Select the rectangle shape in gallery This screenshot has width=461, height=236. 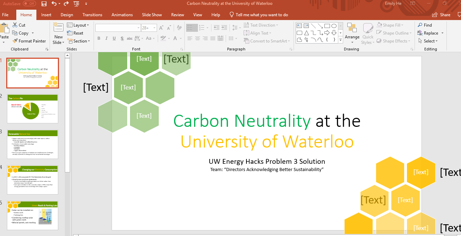coord(327,26)
